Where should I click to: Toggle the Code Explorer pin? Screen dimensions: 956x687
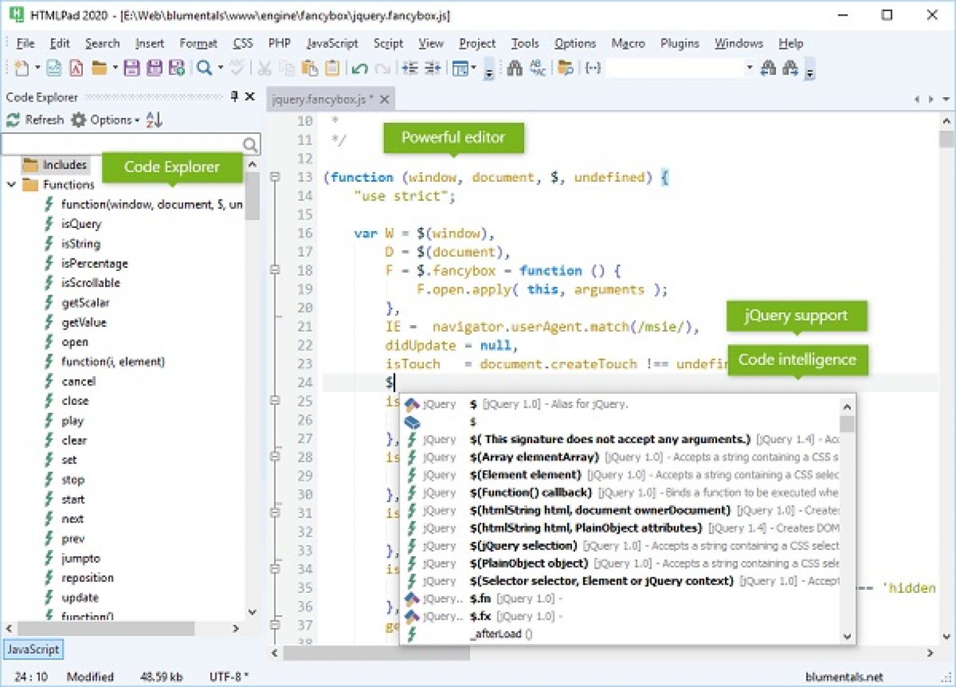click(234, 97)
